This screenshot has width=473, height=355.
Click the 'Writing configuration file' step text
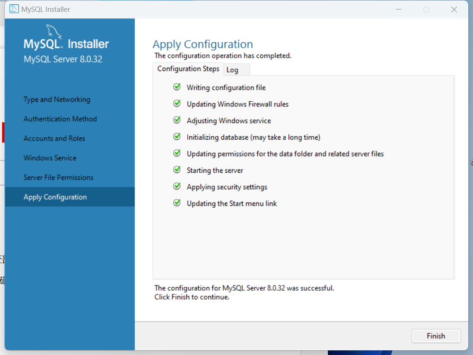pyautogui.click(x=226, y=88)
